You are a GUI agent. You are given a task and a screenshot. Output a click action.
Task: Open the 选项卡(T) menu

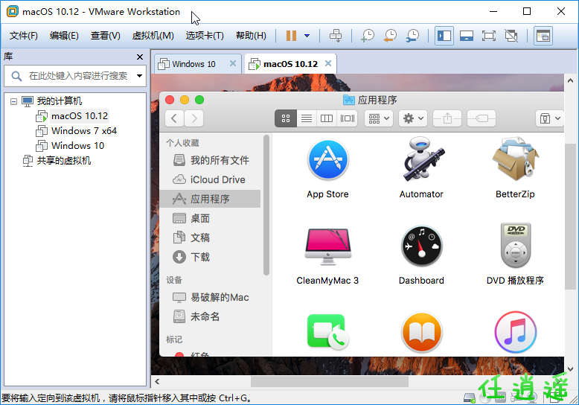tap(205, 36)
